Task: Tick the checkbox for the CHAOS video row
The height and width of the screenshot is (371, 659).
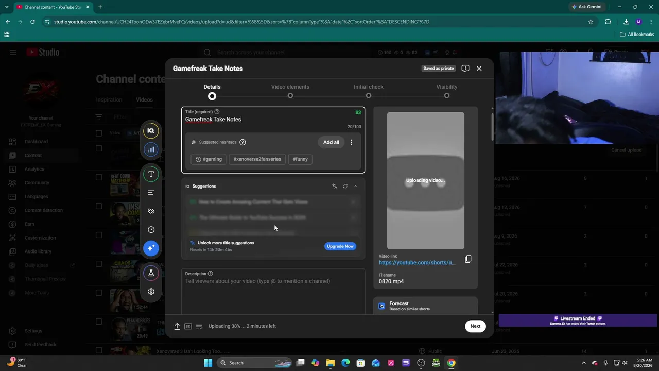Action: coord(99,264)
